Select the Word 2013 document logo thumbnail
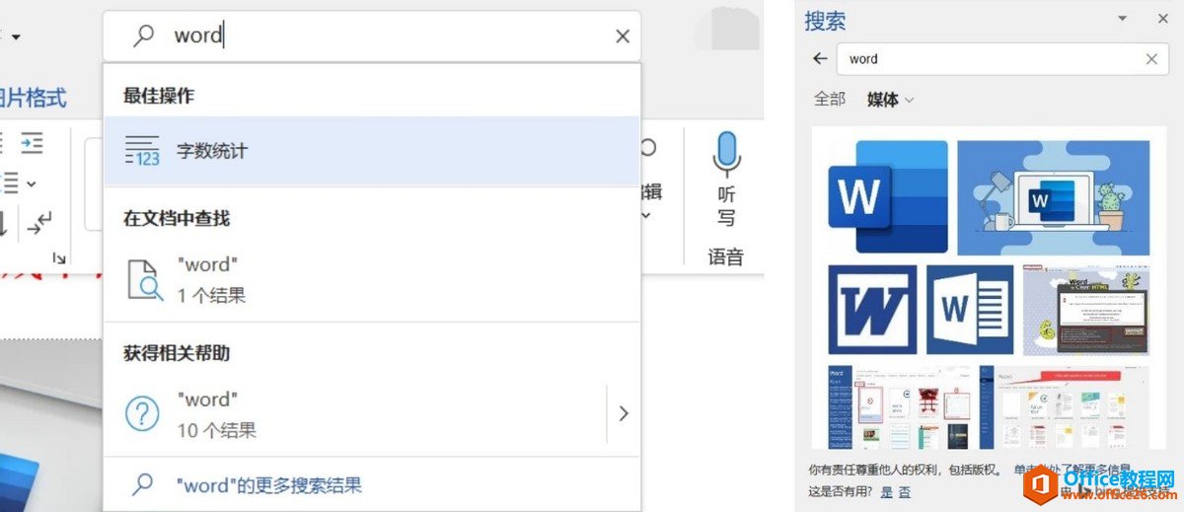The image size is (1184, 512). [x=970, y=310]
